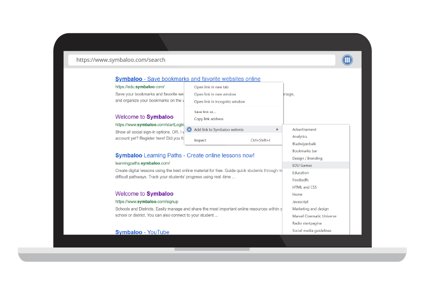Click the learningpaths.symbaloo.com/ URL text
The height and width of the screenshot is (285, 427).
[142, 163]
